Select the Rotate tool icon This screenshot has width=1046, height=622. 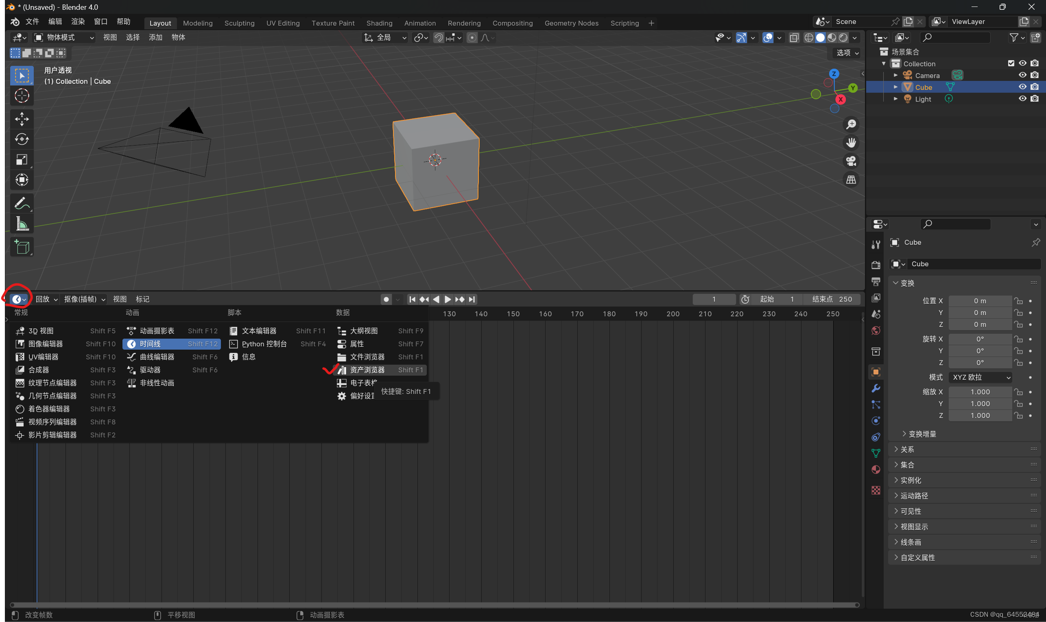(22, 139)
